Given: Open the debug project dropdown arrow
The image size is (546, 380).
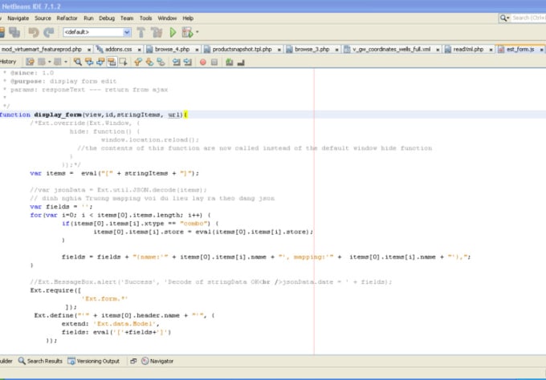Looking at the screenshot, I should point(197,32).
